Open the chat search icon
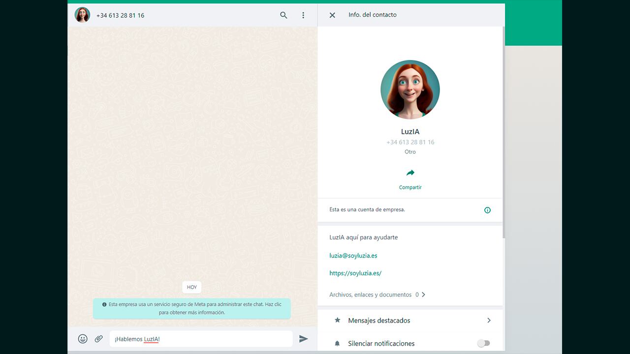The height and width of the screenshot is (354, 630). (x=283, y=15)
